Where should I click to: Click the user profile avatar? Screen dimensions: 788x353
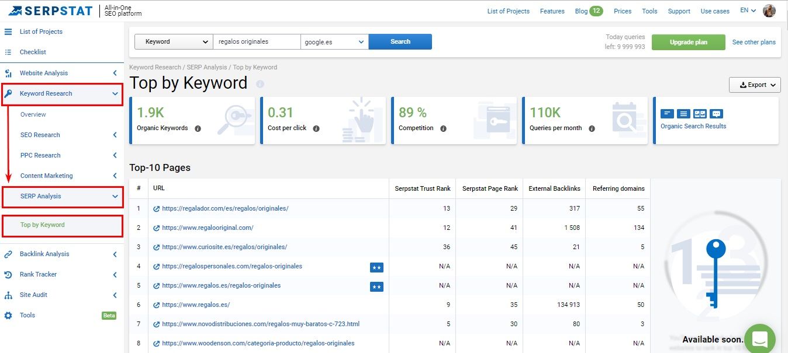pos(769,11)
